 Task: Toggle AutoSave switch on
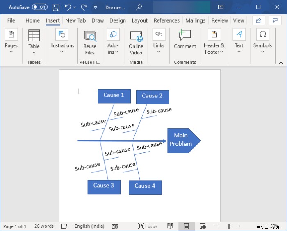pyautogui.click(x=40, y=7)
